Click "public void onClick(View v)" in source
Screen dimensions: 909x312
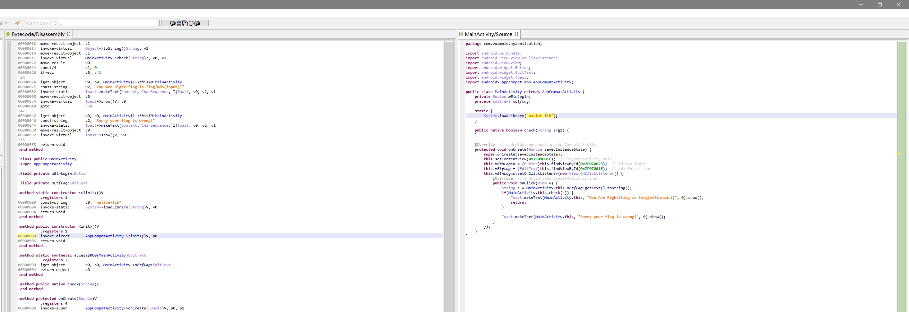(523, 183)
